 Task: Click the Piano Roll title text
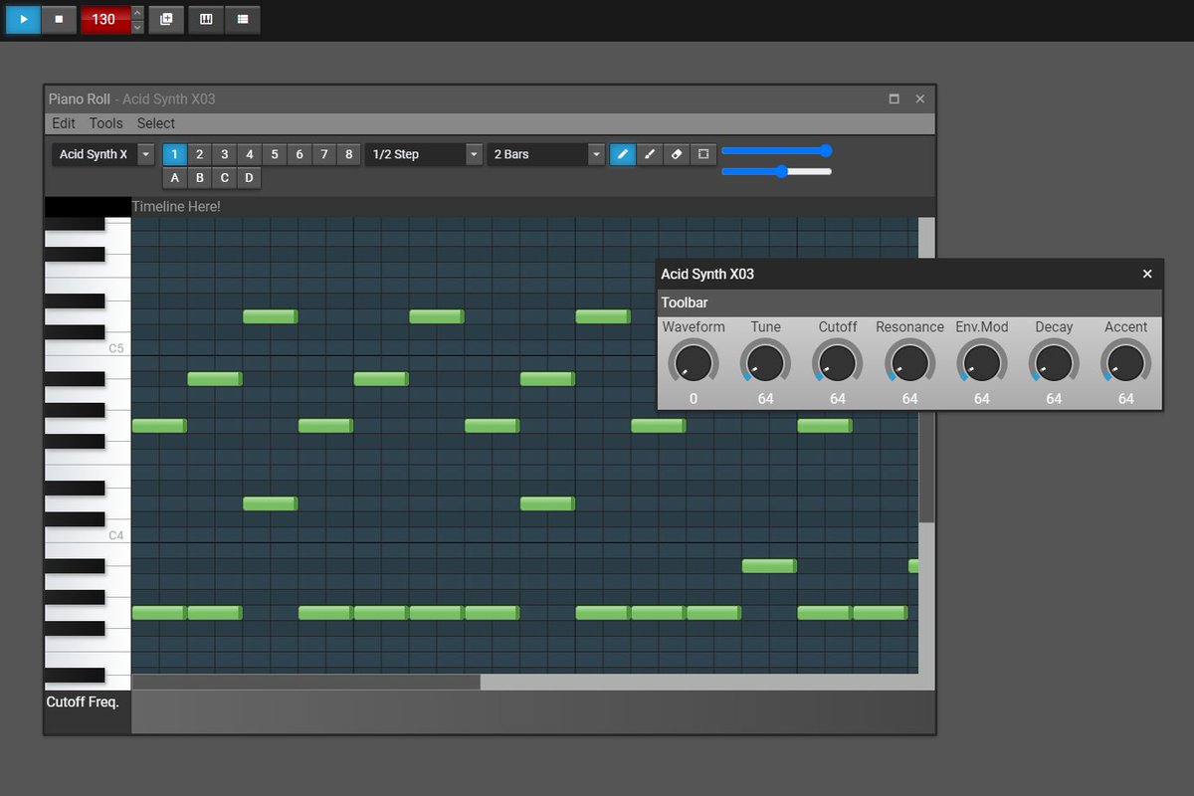pos(80,99)
